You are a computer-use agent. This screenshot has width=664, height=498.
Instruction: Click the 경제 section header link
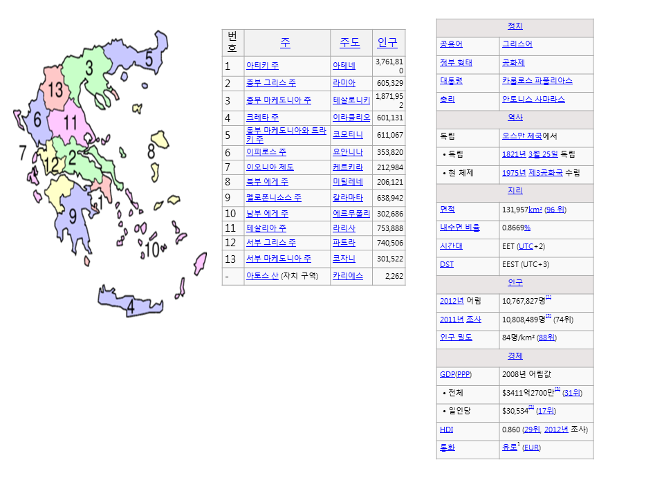[515, 356]
